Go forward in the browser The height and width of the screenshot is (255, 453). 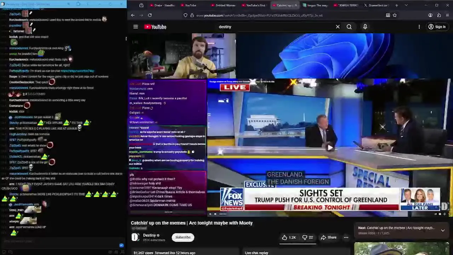click(x=141, y=15)
